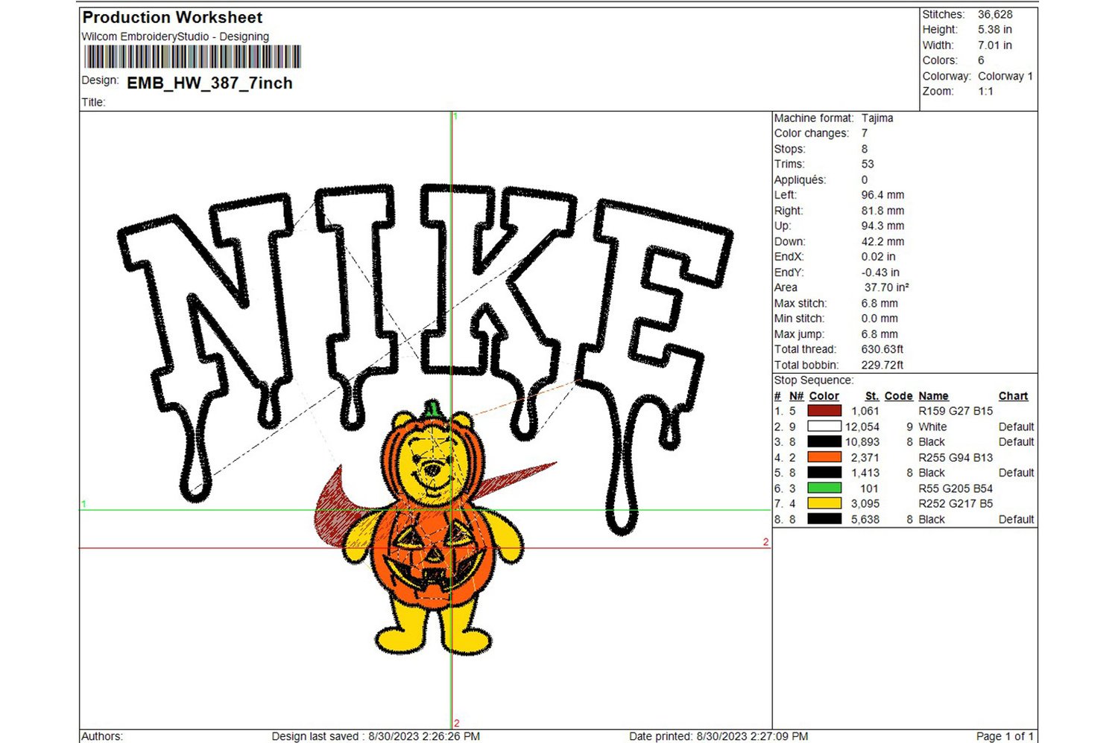
Task: Click the Width value "7.01 in"
Action: pyautogui.click(x=995, y=45)
